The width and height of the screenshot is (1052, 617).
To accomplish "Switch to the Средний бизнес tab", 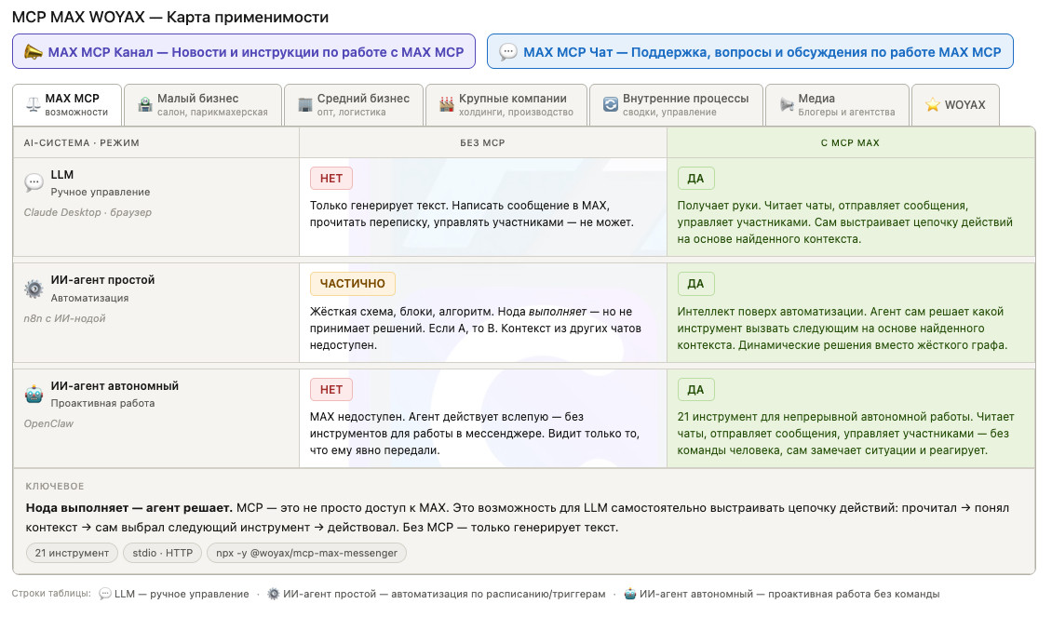I will (x=354, y=104).
